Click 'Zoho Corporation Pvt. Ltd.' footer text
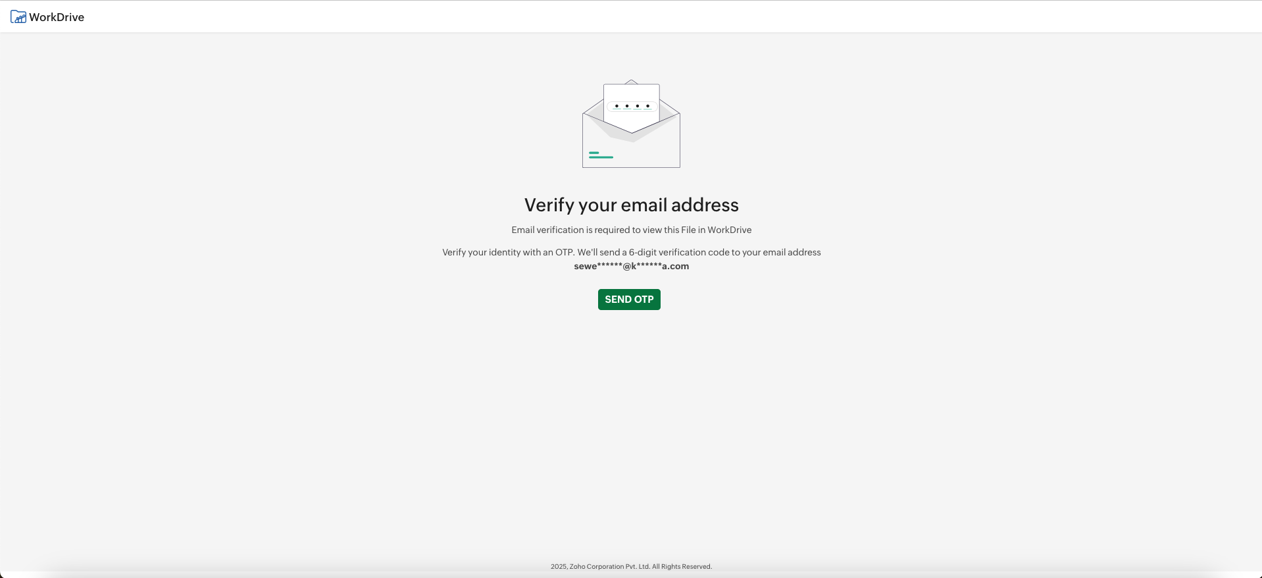 610,566
